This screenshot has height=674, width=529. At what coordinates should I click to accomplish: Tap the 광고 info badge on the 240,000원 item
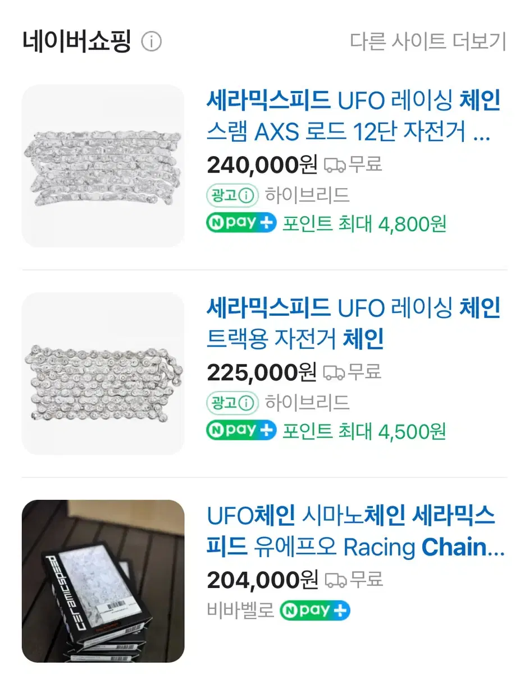coord(232,195)
